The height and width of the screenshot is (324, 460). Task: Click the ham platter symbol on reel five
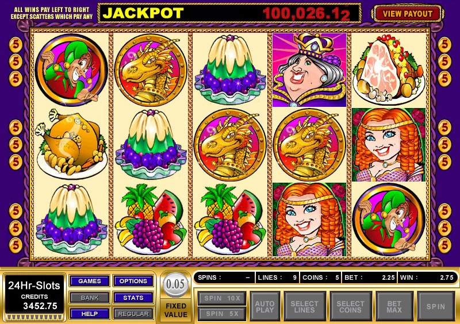(389, 70)
